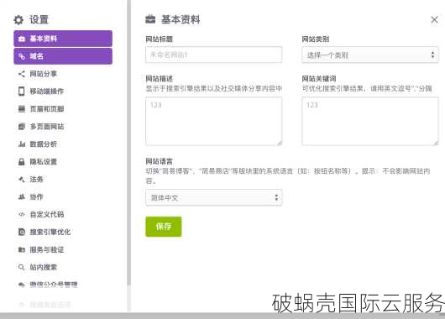445x319 pixels.
Task: Open the 域名 settings section
Action: [63, 56]
